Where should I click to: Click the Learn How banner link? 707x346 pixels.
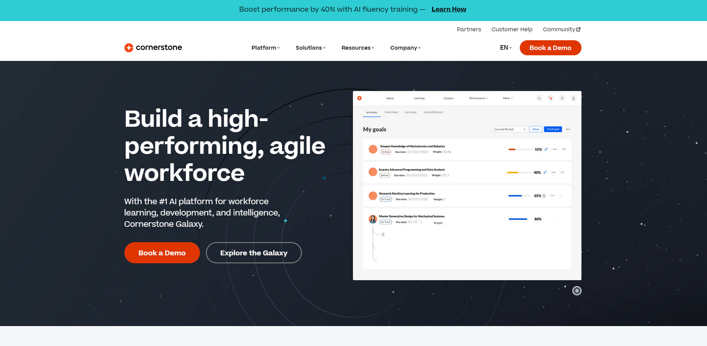click(x=448, y=9)
